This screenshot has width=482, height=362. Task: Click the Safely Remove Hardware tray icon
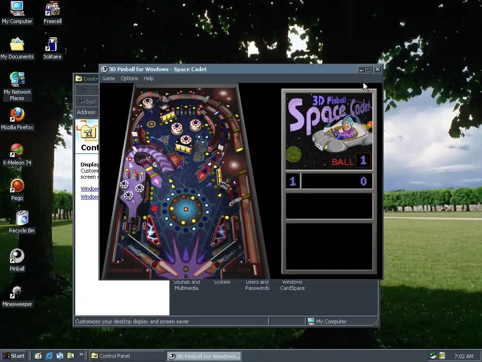point(434,356)
